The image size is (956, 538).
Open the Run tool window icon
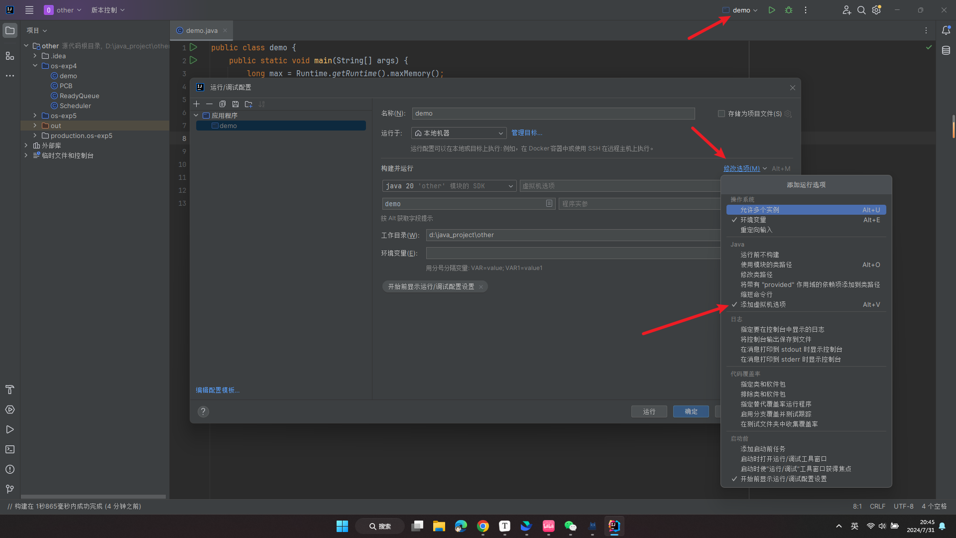point(10,429)
